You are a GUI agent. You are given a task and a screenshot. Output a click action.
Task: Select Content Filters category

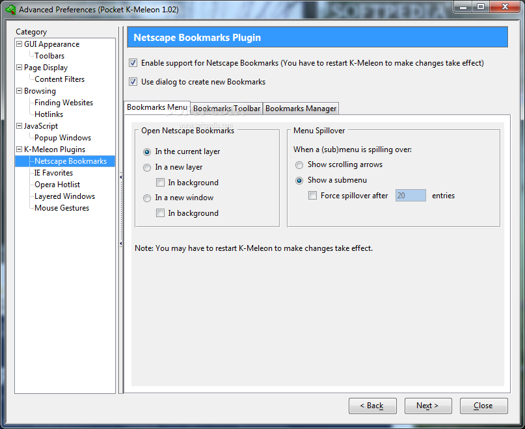[59, 79]
